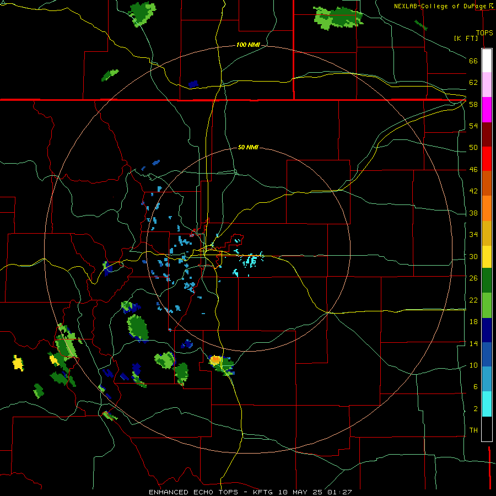496x496 pixels.
Task: Click the "NEXLAB-College of DuPage" credit text
Action: pyautogui.click(x=441, y=6)
